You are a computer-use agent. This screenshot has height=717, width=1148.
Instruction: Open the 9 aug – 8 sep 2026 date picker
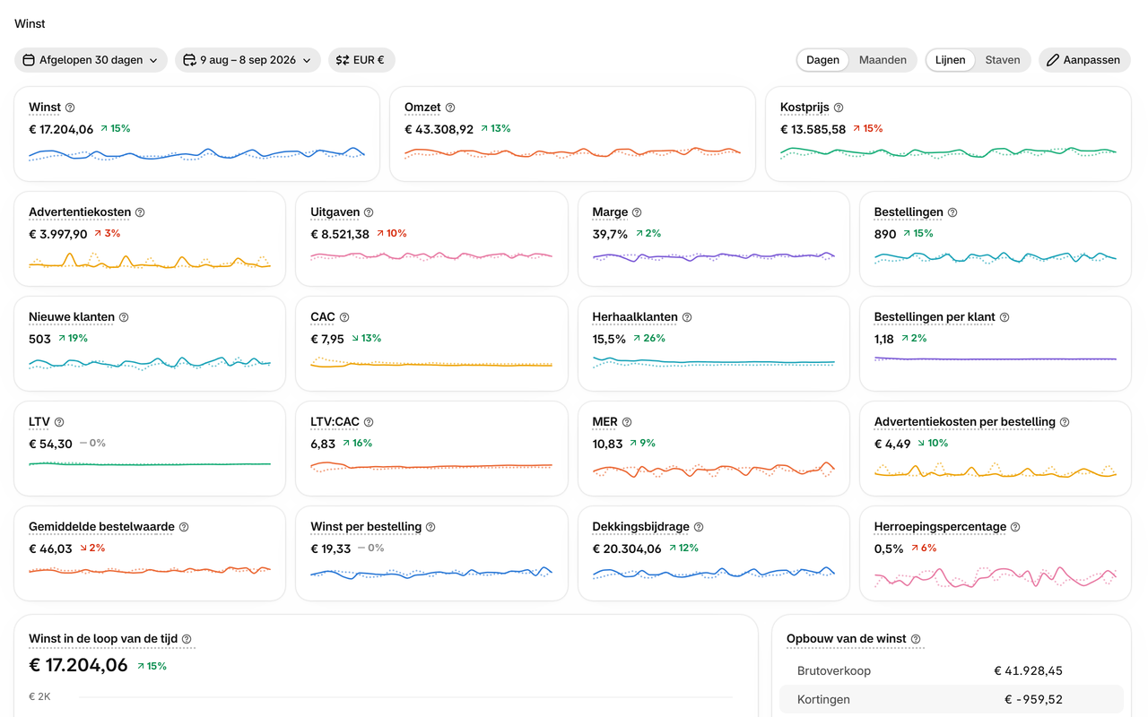pos(248,60)
